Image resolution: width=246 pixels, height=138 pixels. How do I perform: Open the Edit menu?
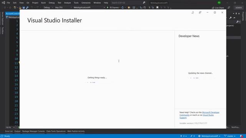[x=15, y=3]
